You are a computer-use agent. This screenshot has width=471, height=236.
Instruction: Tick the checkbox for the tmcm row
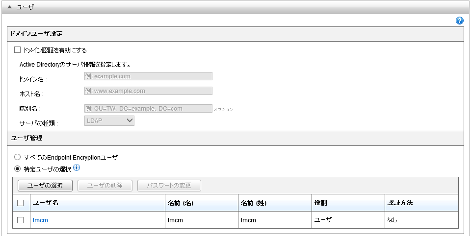(x=20, y=220)
